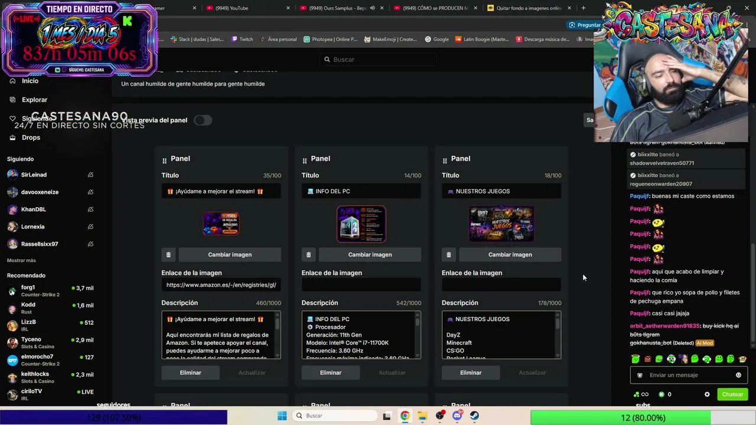Viewport: 756px width, 425px height.
Task: Click the NUESTROS JUEGOS panel thumbnail
Action: pos(501,224)
